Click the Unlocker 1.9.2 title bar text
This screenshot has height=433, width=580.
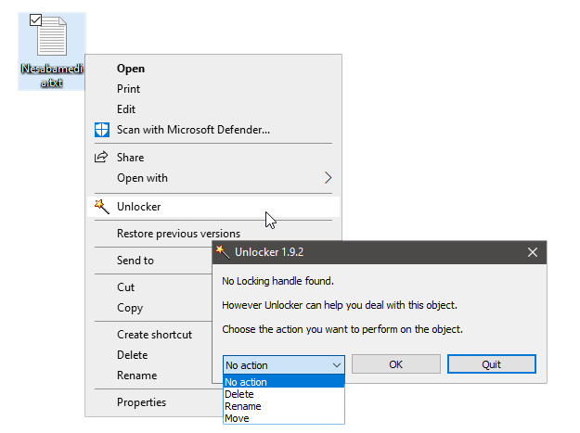(x=269, y=252)
